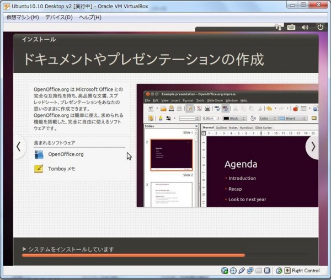Click the インストール window title text
This screenshot has width=331, height=280.
pyautogui.click(x=39, y=40)
